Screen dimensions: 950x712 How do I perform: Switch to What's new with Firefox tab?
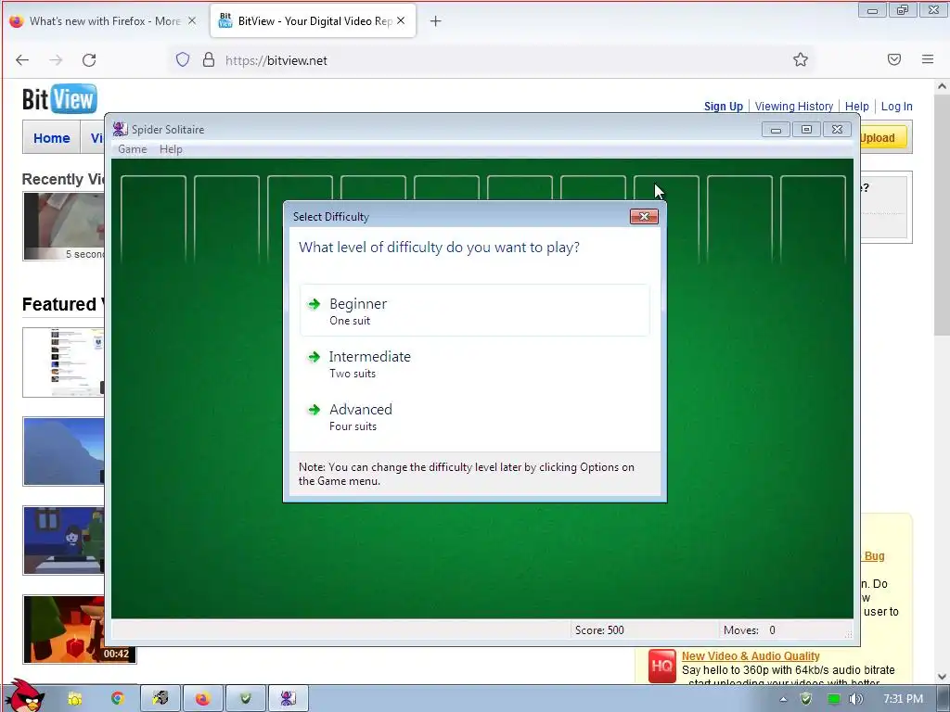[103, 21]
